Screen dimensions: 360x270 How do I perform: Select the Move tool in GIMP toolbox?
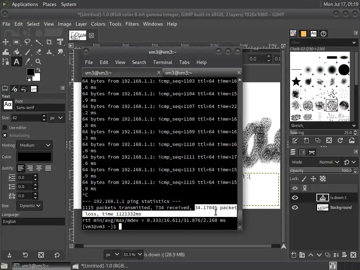[6, 42]
